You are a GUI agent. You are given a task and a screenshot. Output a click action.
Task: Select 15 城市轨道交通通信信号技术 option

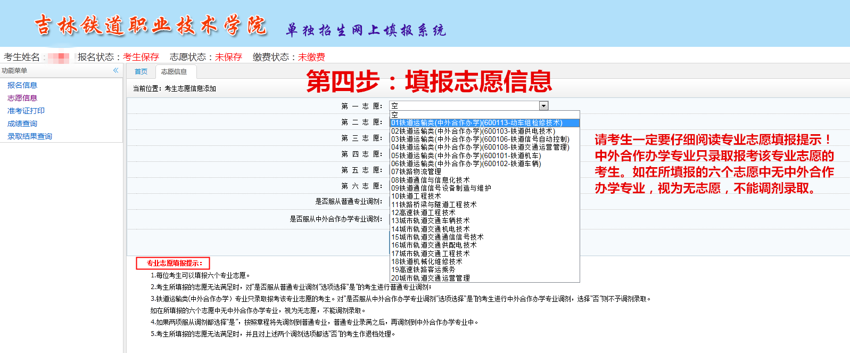pyautogui.click(x=437, y=237)
